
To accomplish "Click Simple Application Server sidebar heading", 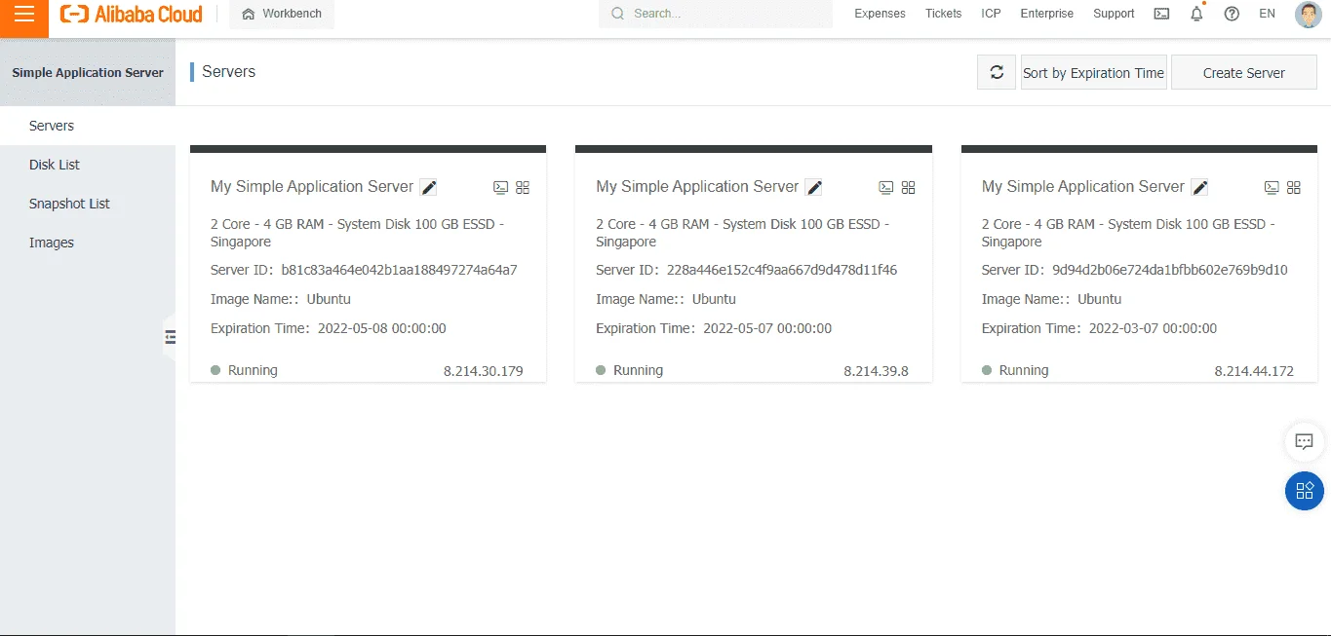I will coord(88,73).
